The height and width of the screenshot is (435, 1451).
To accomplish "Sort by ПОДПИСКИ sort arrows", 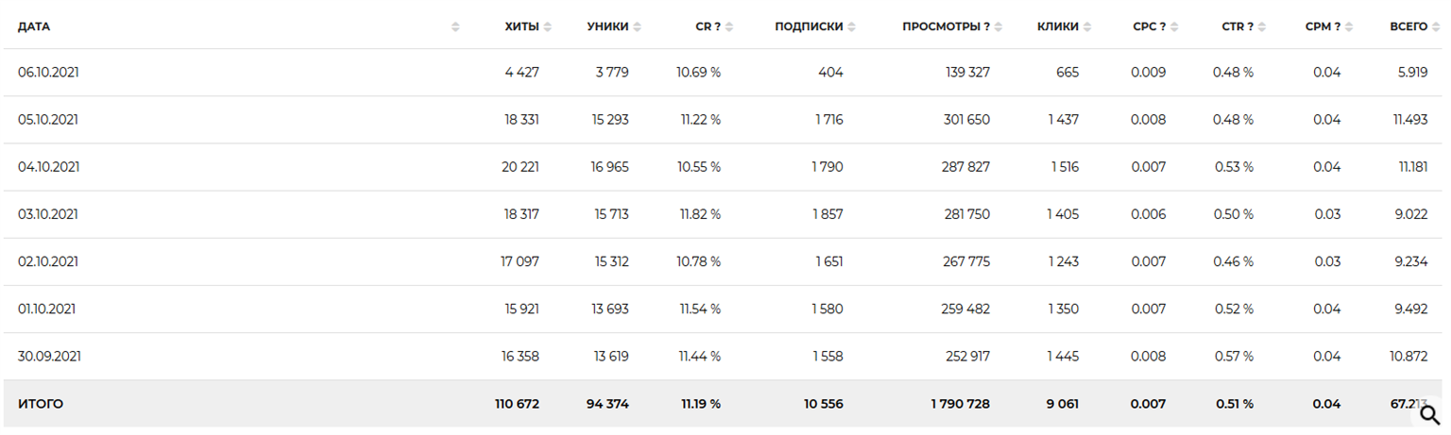I will [x=852, y=27].
